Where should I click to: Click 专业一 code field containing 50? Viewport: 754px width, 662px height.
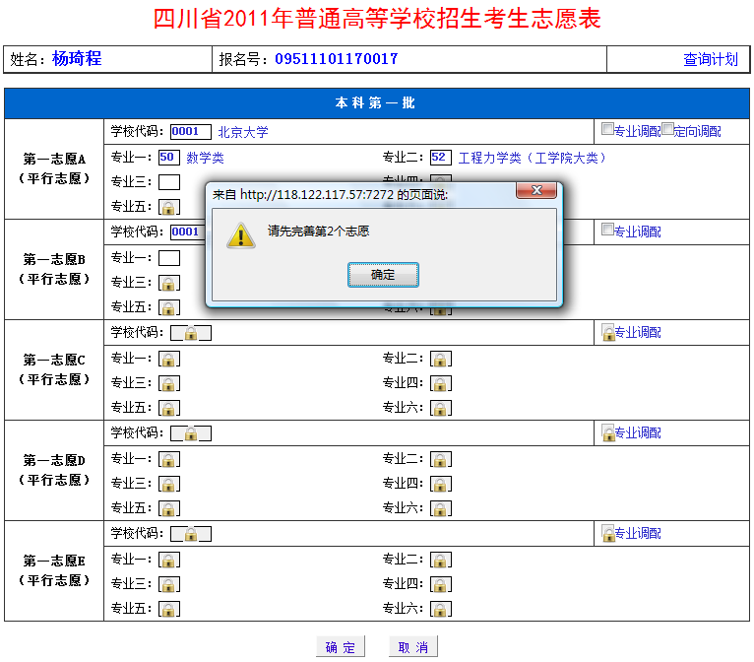coord(168,157)
